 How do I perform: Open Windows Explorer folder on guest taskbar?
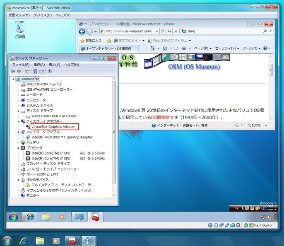point(46,217)
